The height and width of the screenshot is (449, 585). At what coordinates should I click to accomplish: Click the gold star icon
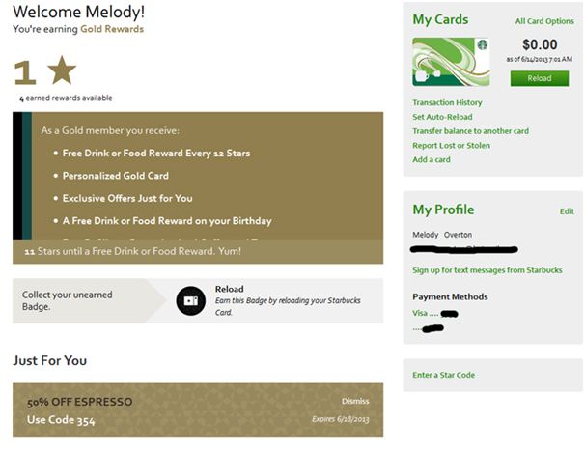pyautogui.click(x=62, y=70)
